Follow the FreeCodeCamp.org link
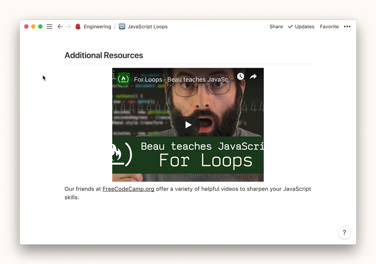376x264 pixels. point(128,189)
